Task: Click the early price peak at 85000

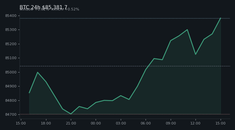Action: [x=38, y=72]
